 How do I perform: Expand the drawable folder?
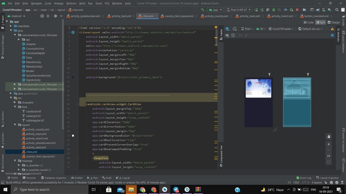[15, 102]
